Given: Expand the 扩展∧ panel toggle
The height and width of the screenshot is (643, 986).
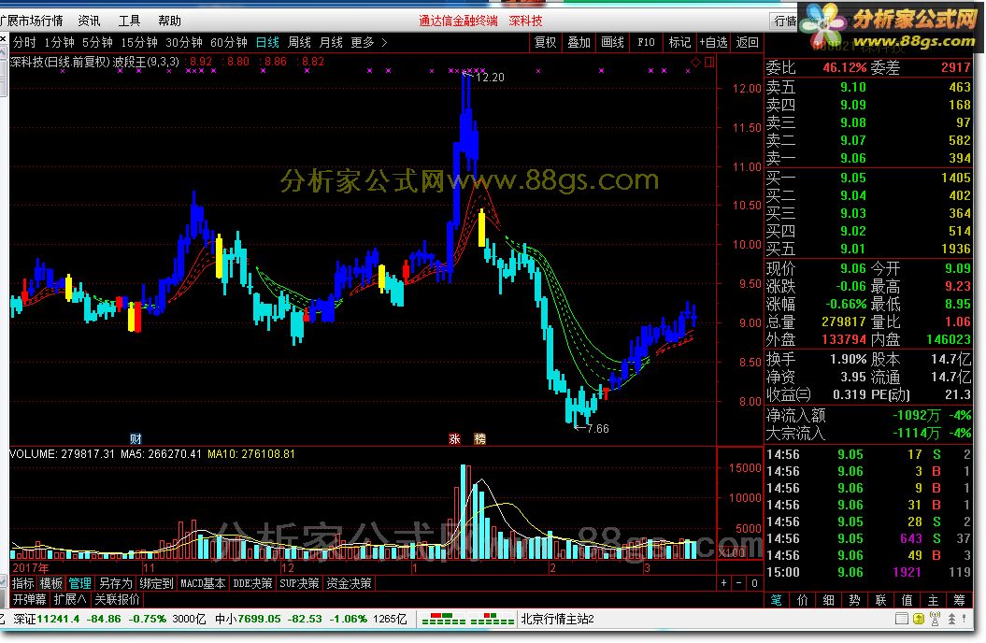Looking at the screenshot, I should [x=69, y=600].
